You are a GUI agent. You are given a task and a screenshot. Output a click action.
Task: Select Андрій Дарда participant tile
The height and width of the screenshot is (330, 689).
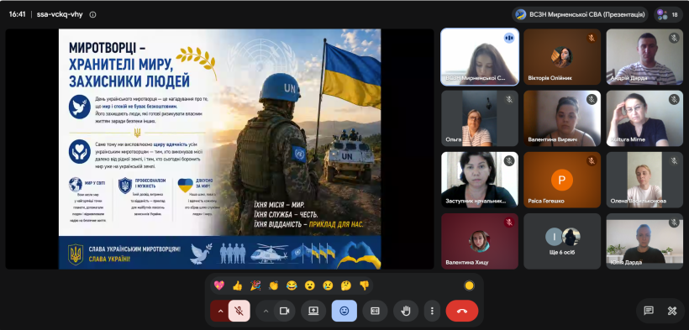[644, 57]
